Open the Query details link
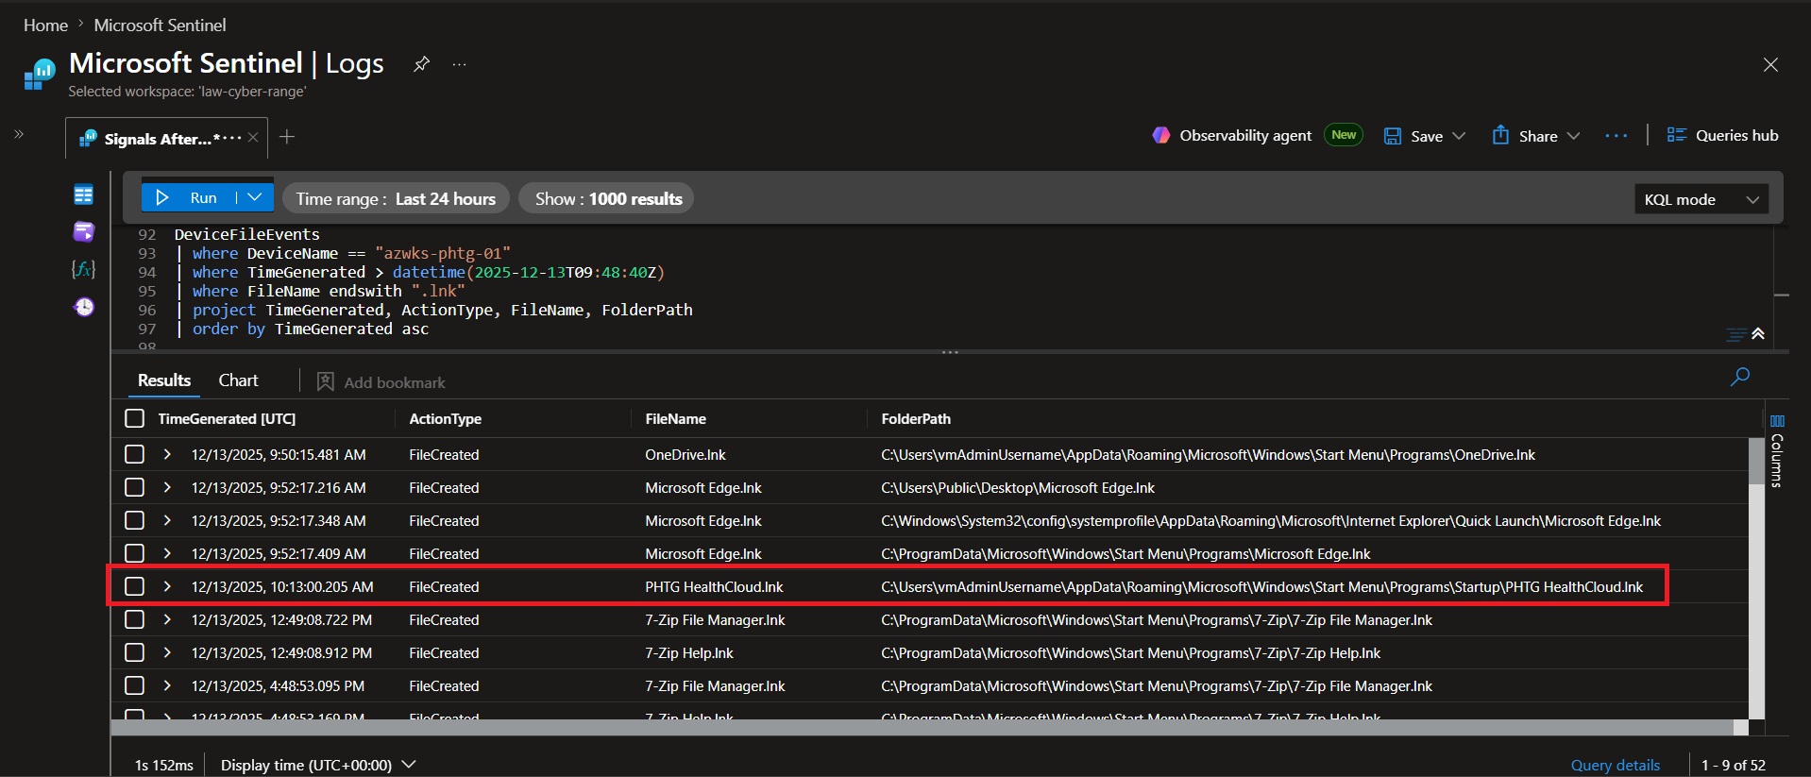 [x=1615, y=765]
